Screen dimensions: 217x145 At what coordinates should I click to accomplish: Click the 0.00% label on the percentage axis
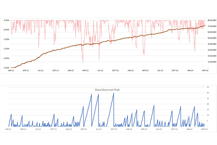coord(6,20)
